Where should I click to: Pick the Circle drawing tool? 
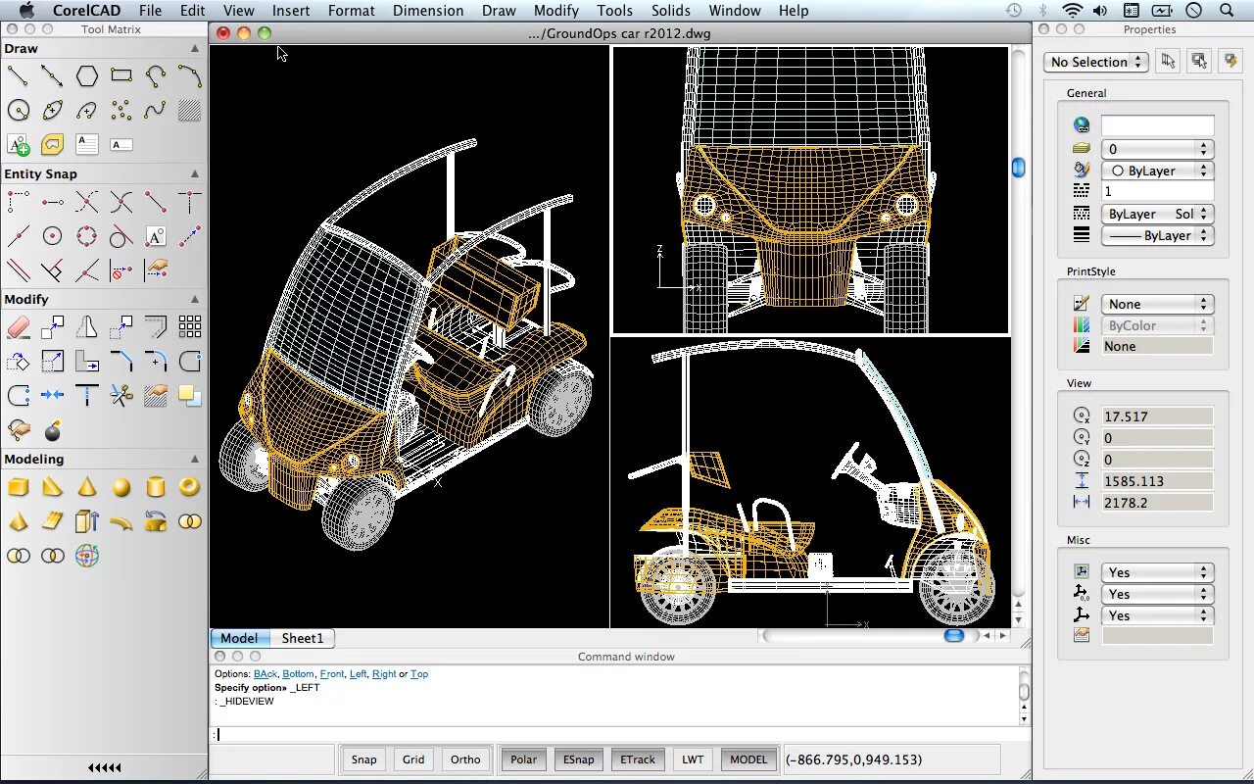18,110
